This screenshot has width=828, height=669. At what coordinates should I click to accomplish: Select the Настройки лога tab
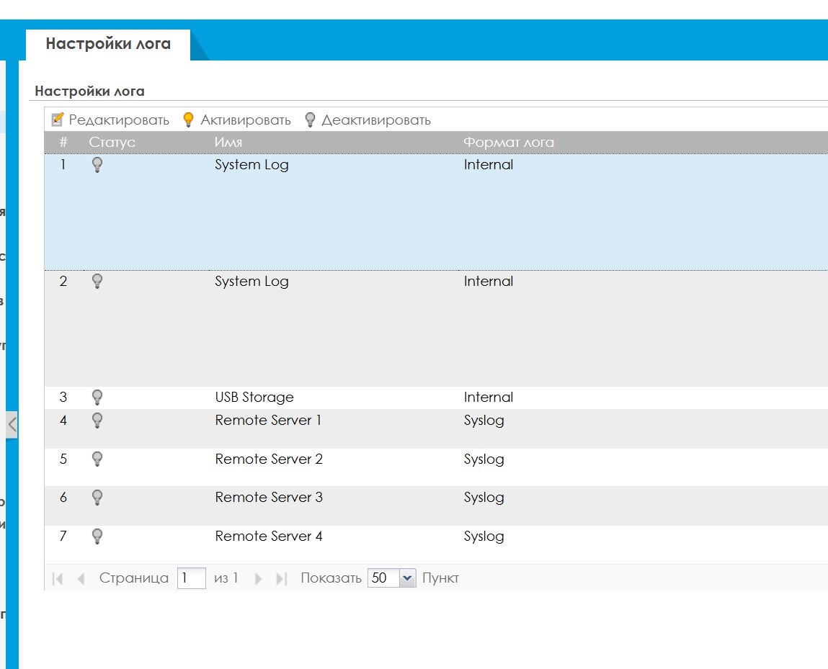pyautogui.click(x=108, y=44)
